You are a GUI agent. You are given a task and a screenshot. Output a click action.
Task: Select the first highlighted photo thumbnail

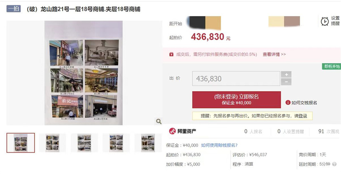(x=21, y=143)
